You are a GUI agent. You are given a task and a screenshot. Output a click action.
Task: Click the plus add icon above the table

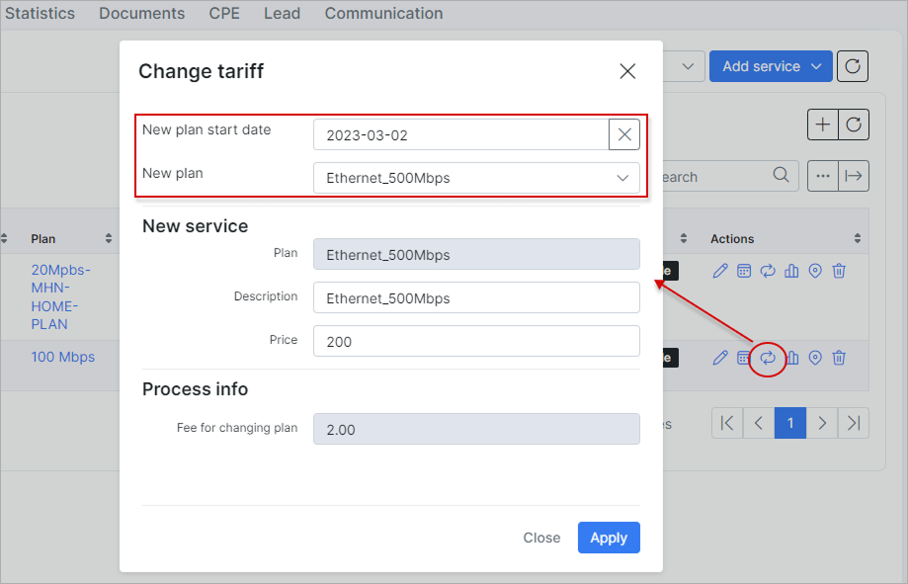point(823,125)
